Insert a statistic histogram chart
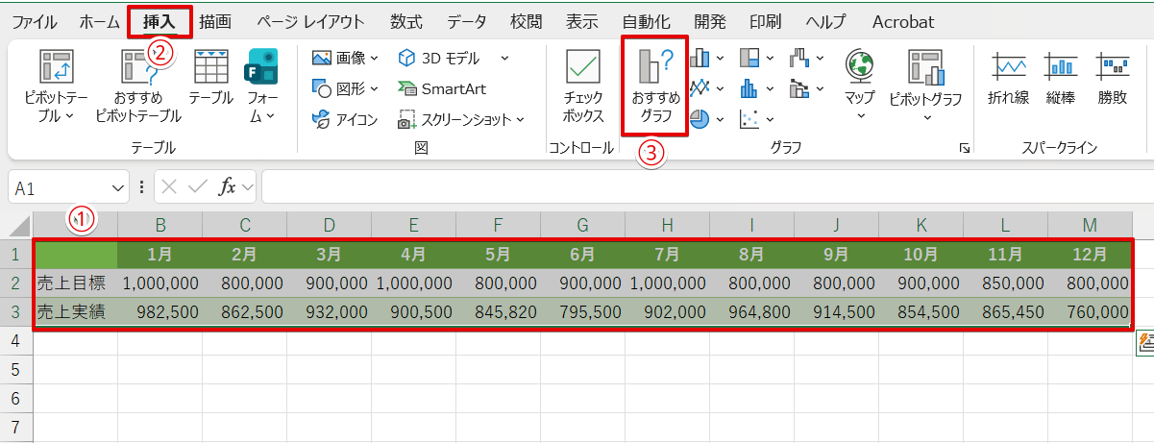 [x=757, y=88]
